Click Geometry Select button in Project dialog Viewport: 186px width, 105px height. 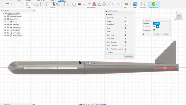pos(156,23)
